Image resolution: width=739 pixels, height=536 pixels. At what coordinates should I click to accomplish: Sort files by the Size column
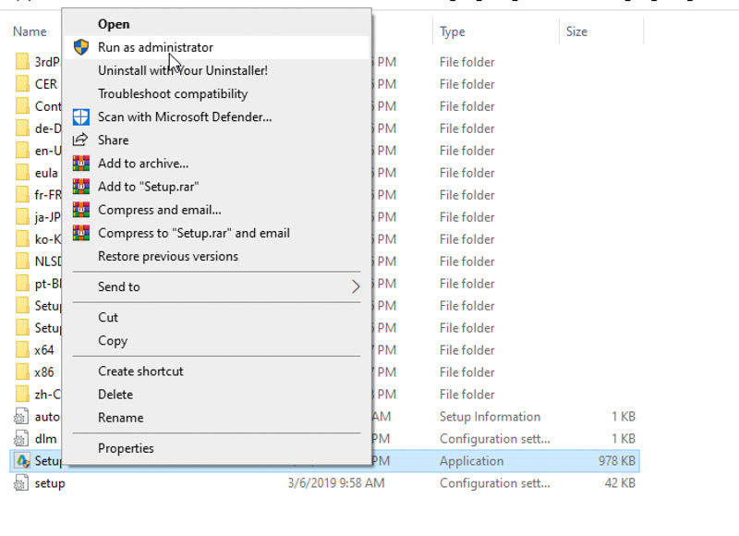tap(575, 30)
